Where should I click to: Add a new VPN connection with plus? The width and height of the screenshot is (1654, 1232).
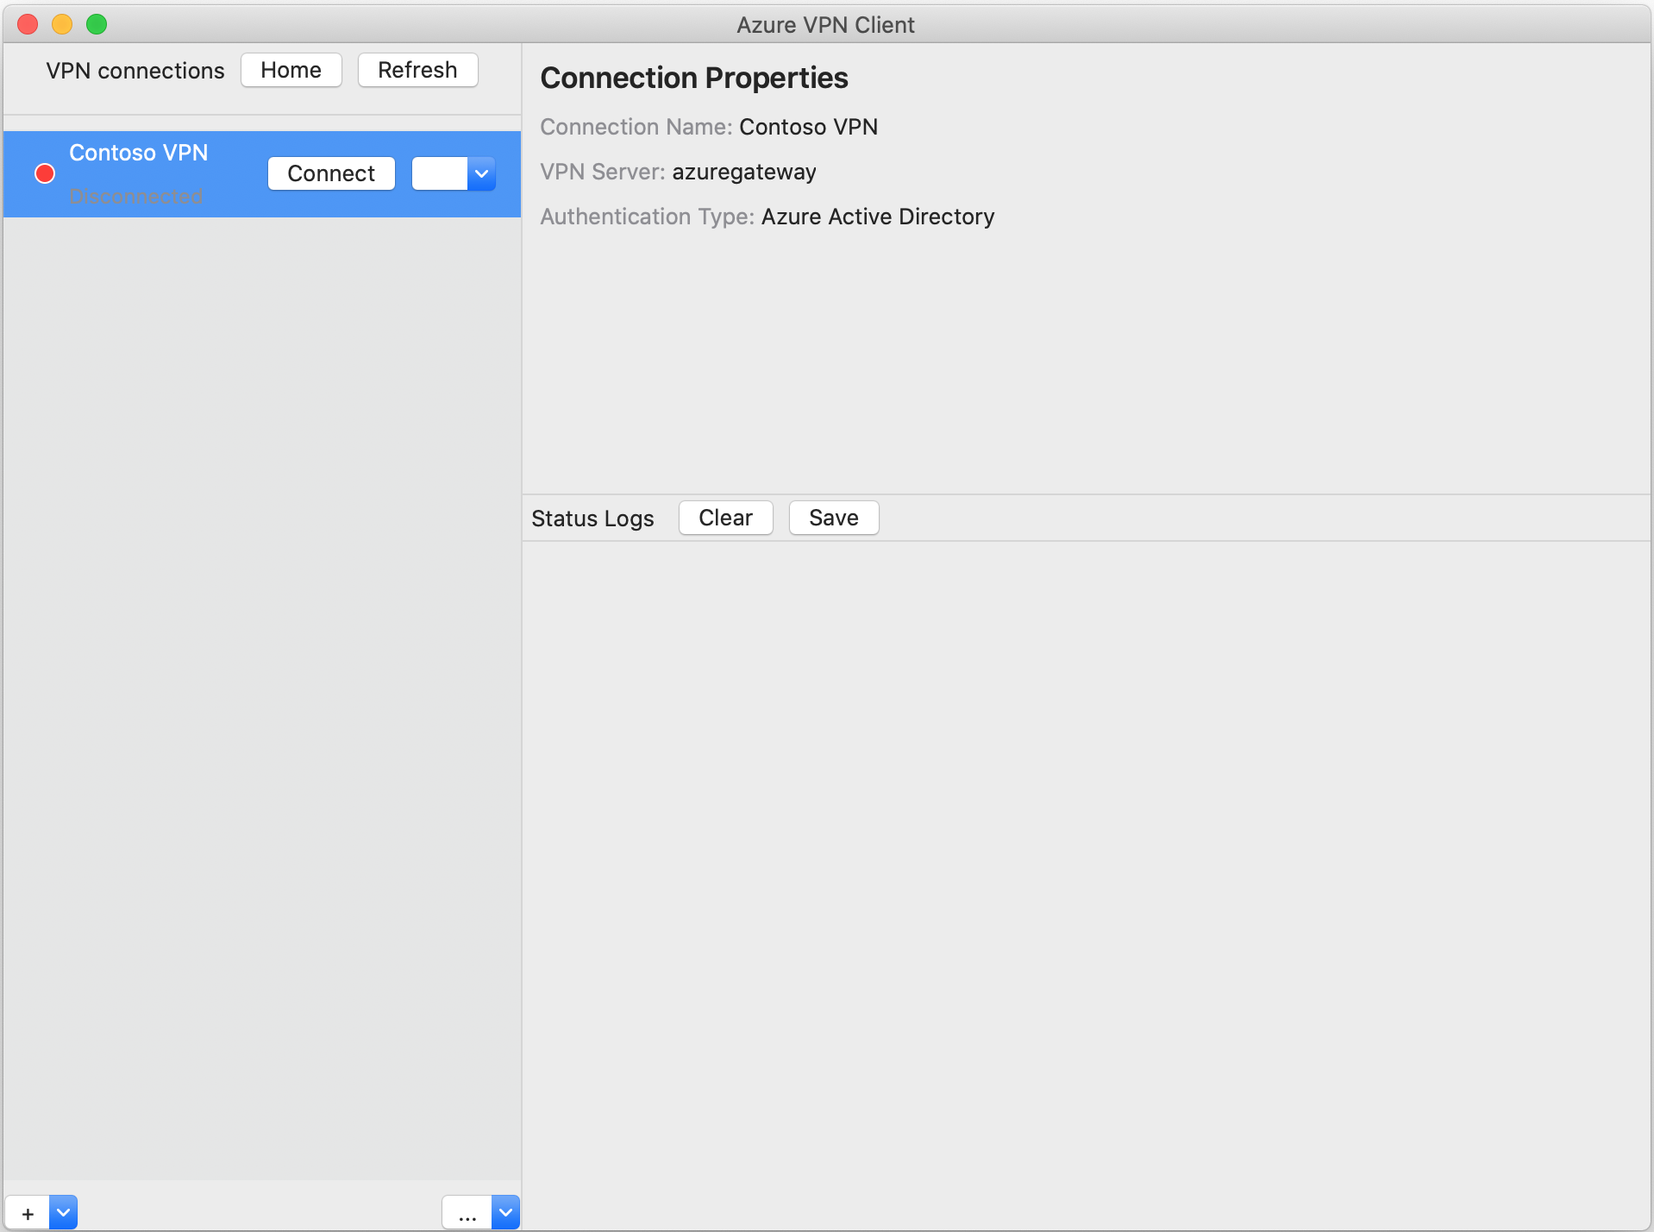pos(28,1213)
